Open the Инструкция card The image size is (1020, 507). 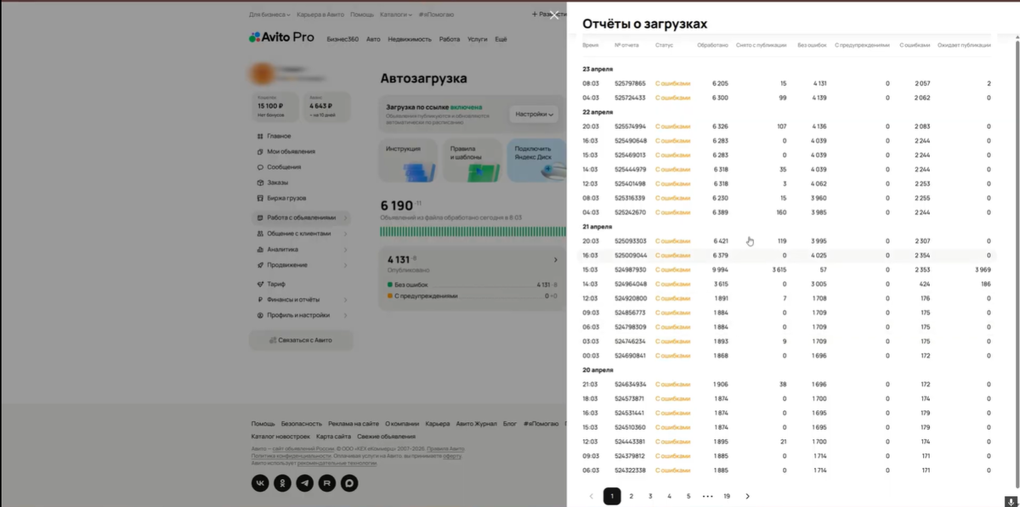[x=408, y=161]
